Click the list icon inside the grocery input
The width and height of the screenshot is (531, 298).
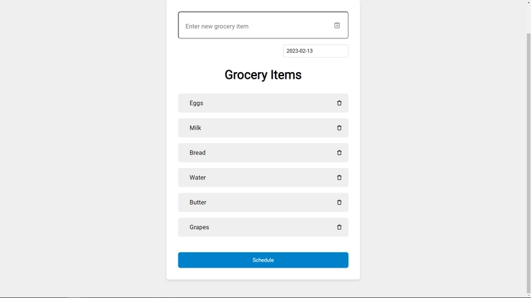click(x=337, y=25)
